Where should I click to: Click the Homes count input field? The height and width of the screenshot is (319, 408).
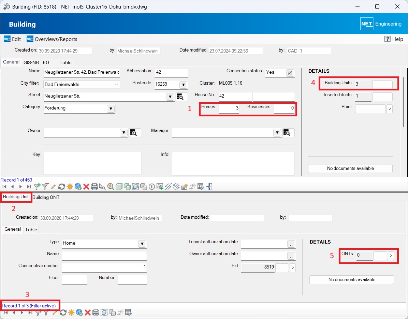pyautogui.click(x=229, y=109)
